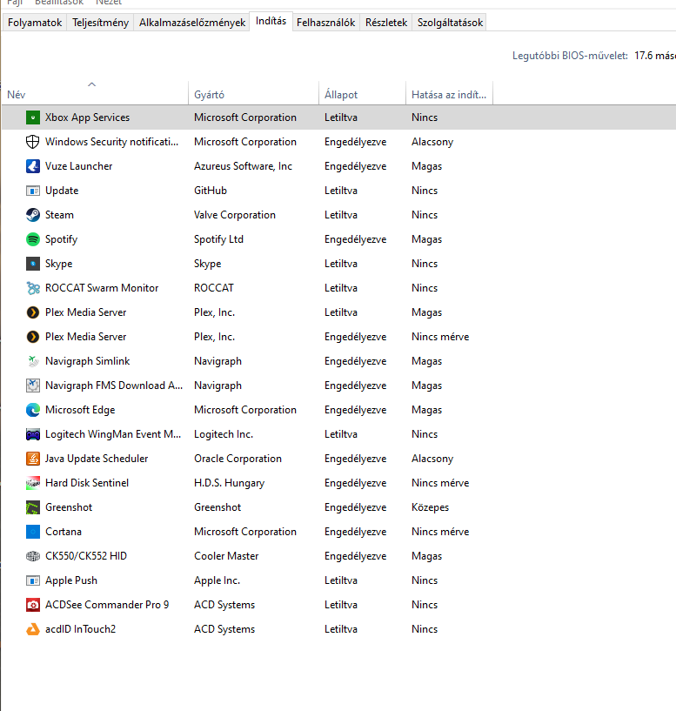Click the Közepes impact value
676x711 pixels.
[431, 507]
